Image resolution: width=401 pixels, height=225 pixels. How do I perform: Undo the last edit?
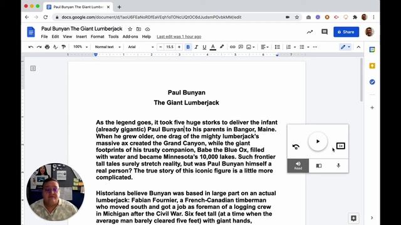[x=31, y=47]
